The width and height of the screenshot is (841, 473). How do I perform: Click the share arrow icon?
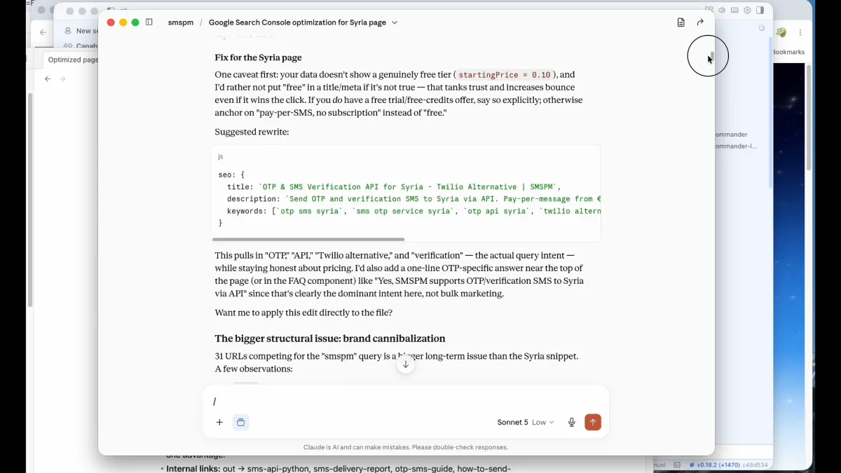(700, 22)
